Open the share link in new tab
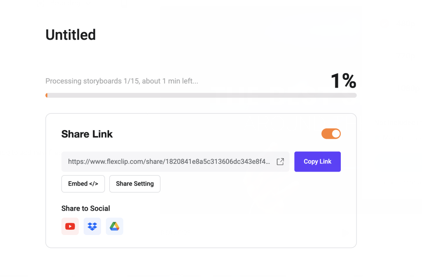 [x=280, y=161]
